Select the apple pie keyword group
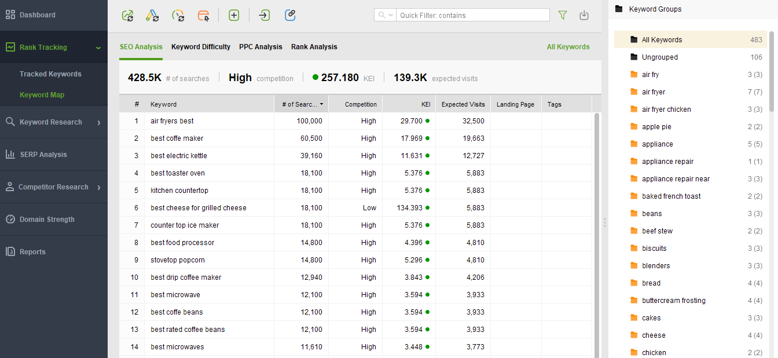778x358 pixels. (x=691, y=127)
